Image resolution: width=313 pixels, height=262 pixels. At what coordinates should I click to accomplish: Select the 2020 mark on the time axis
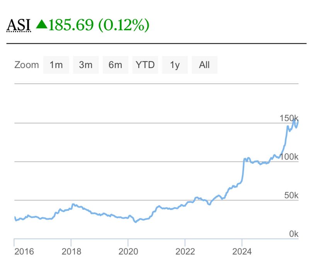coord(128,252)
